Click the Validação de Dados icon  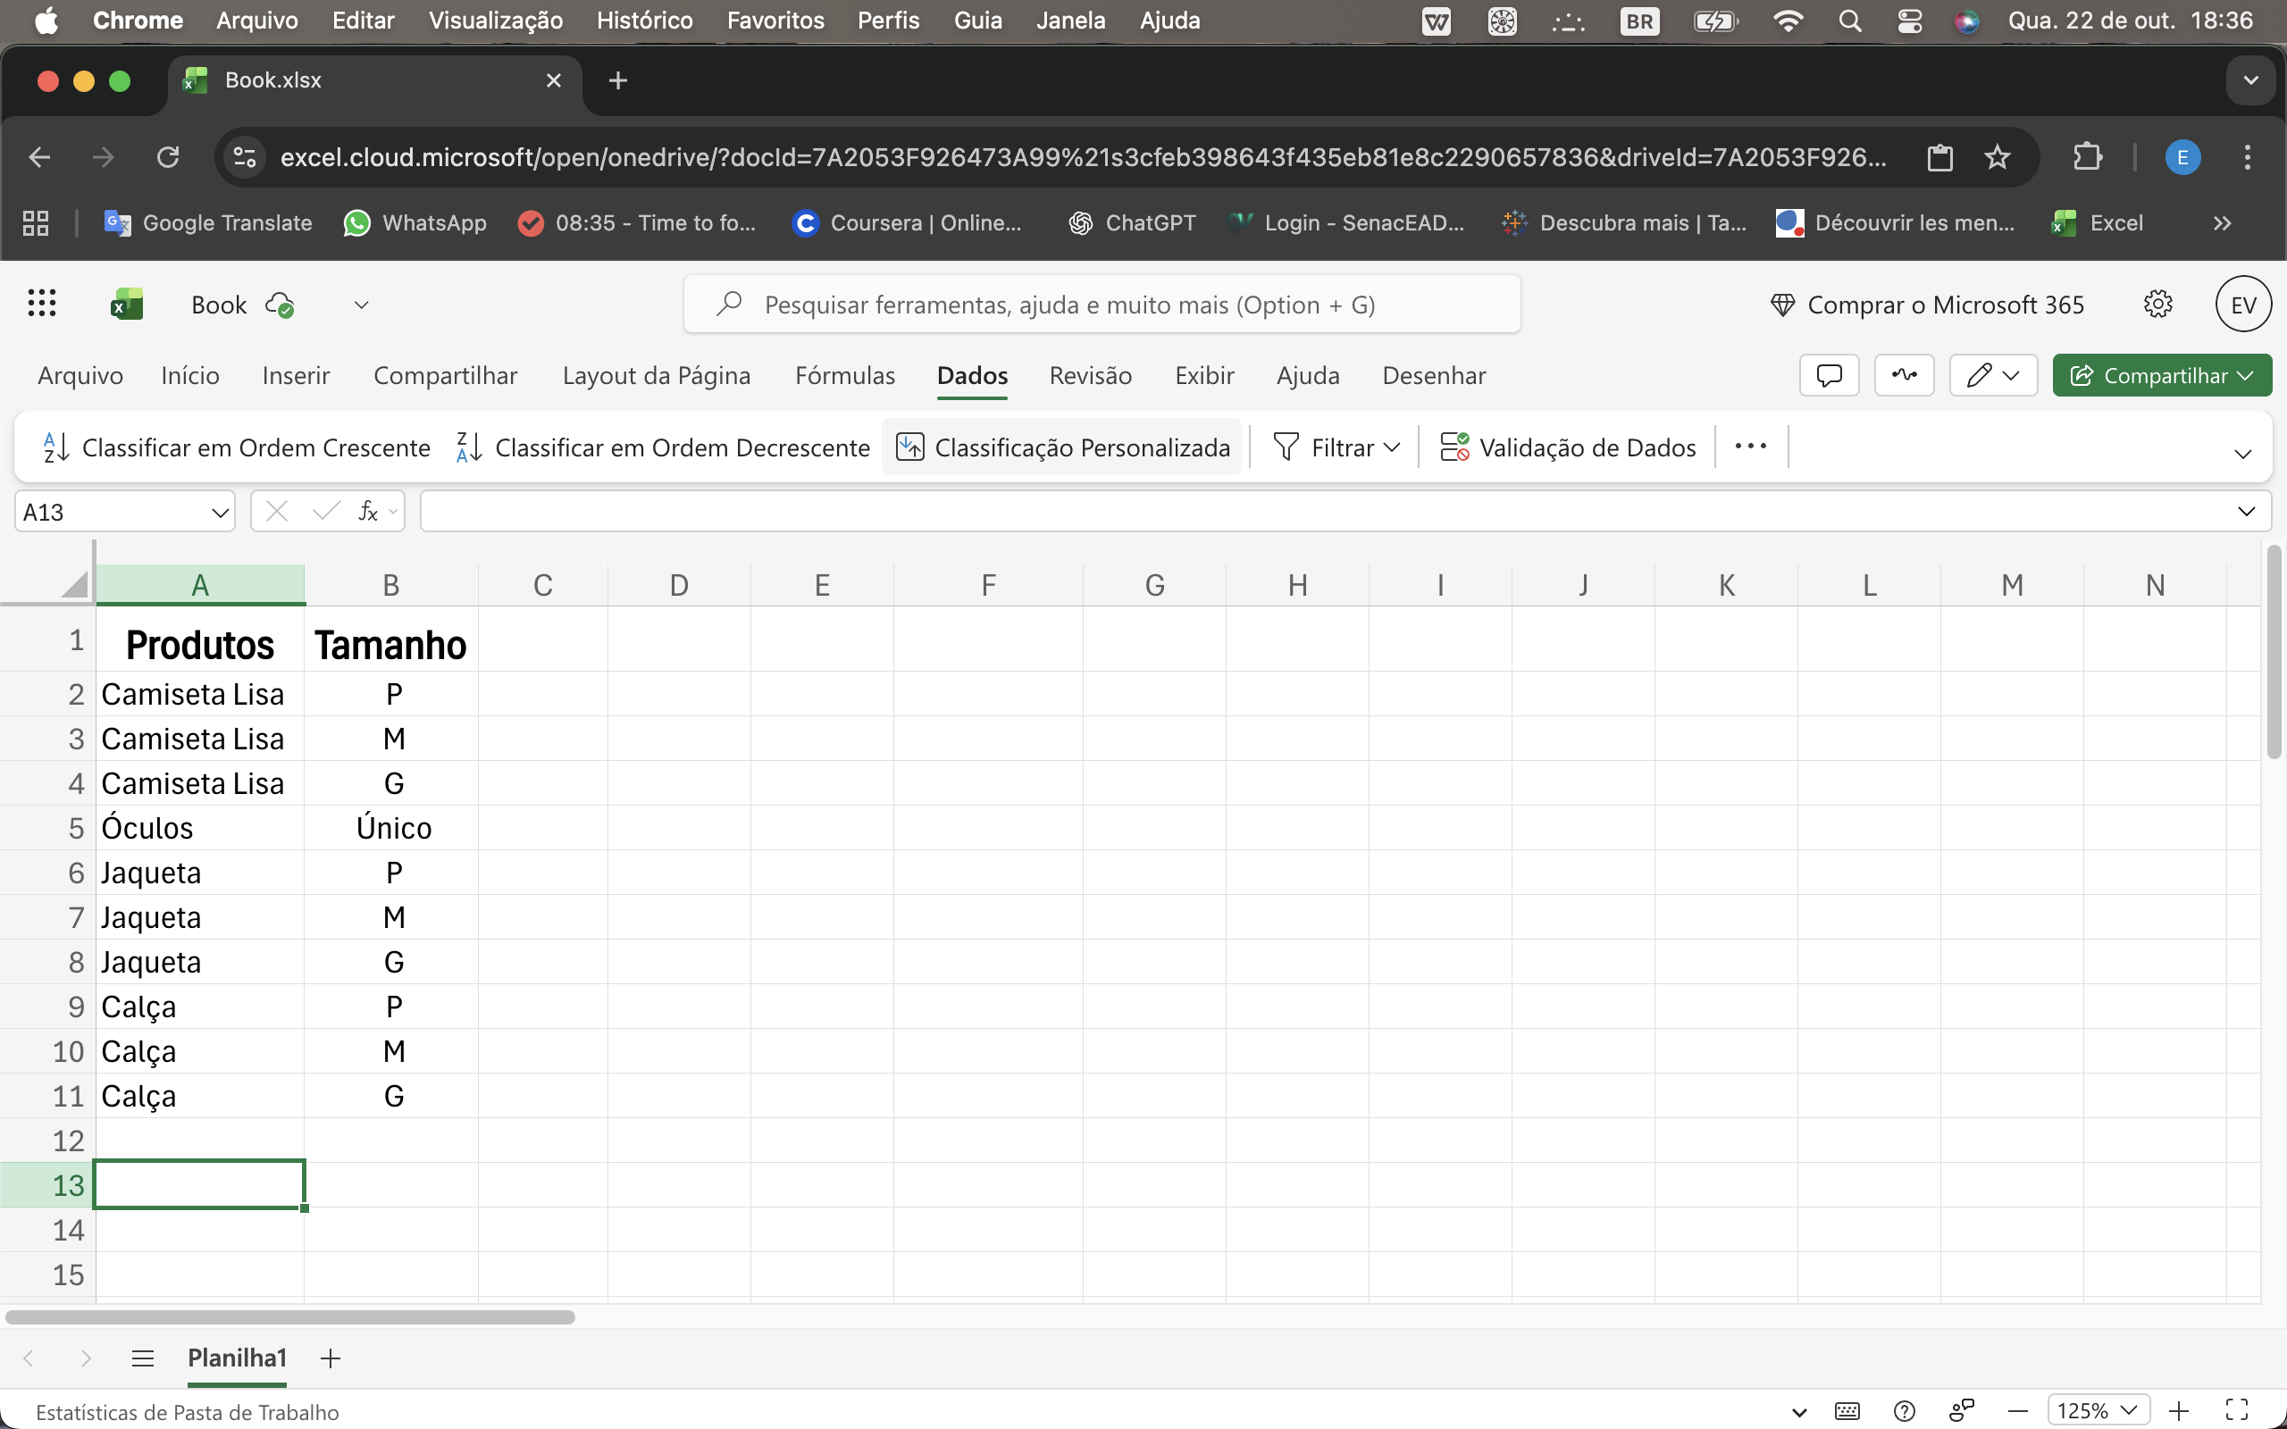(1453, 447)
